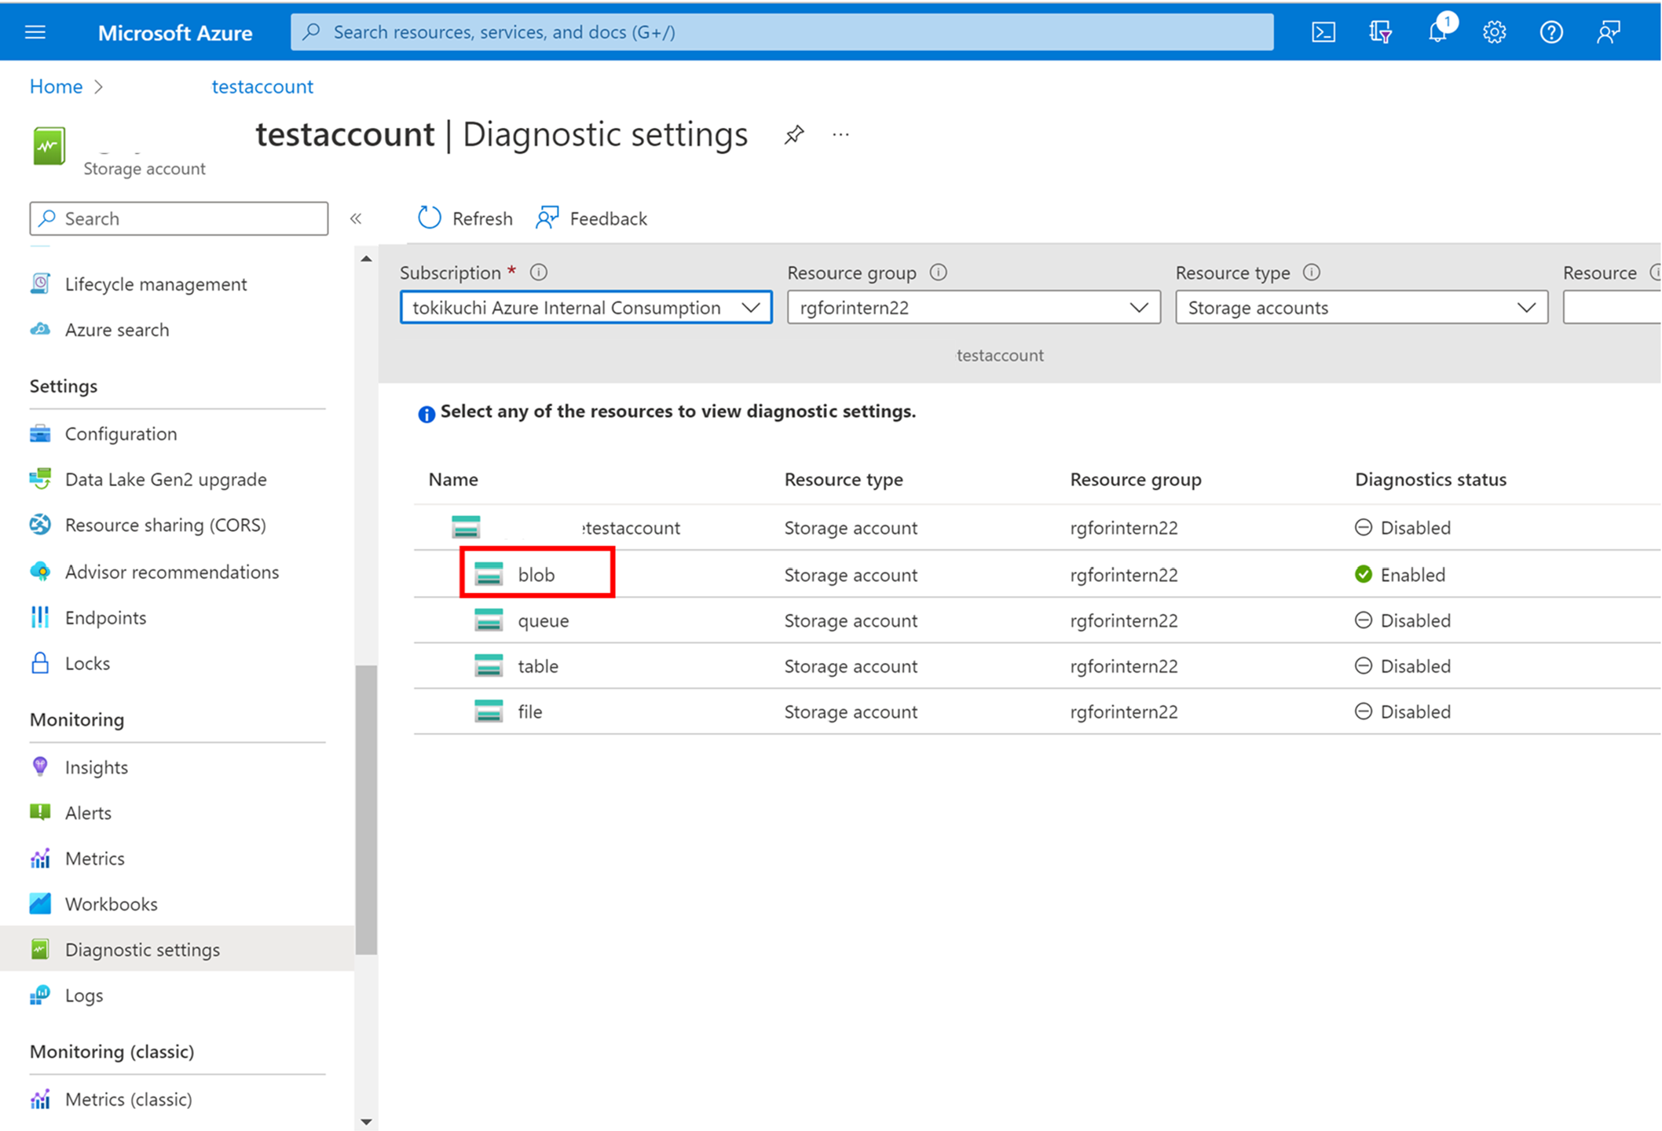Open directories and subscriptions filter icon
The image size is (1662, 1131).
point(1380,32)
